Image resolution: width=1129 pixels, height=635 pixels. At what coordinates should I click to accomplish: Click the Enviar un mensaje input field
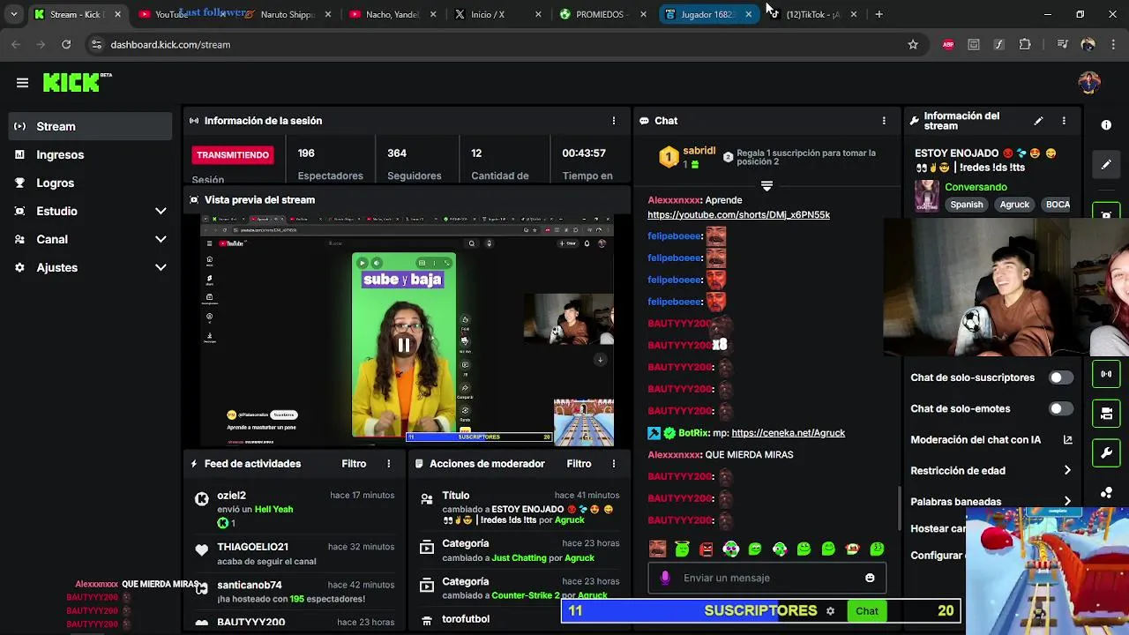[x=767, y=578]
